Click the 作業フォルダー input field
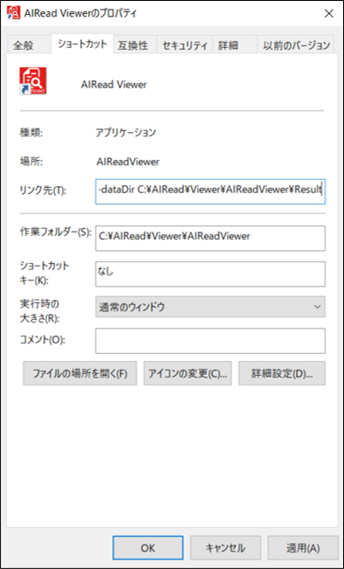 pos(210,239)
